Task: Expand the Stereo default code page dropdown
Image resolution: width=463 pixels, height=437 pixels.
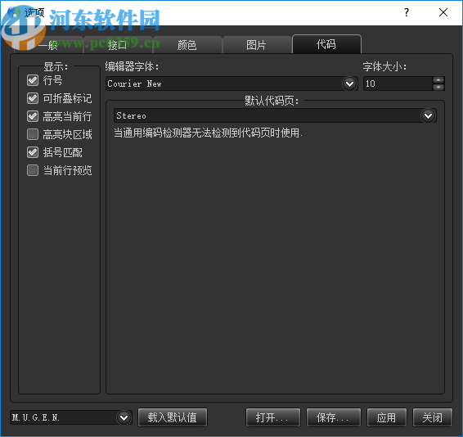Action: tap(428, 116)
